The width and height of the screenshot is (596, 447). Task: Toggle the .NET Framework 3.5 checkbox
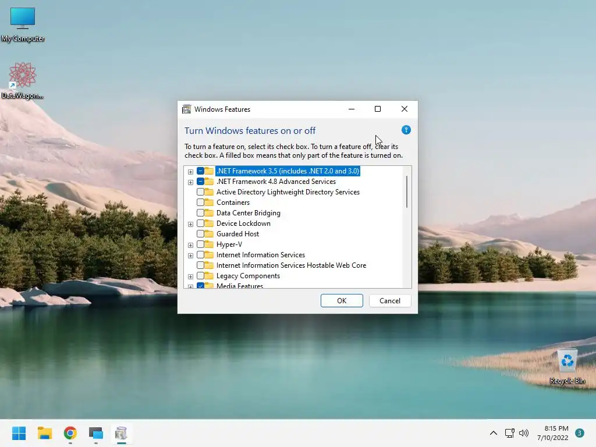click(200, 171)
